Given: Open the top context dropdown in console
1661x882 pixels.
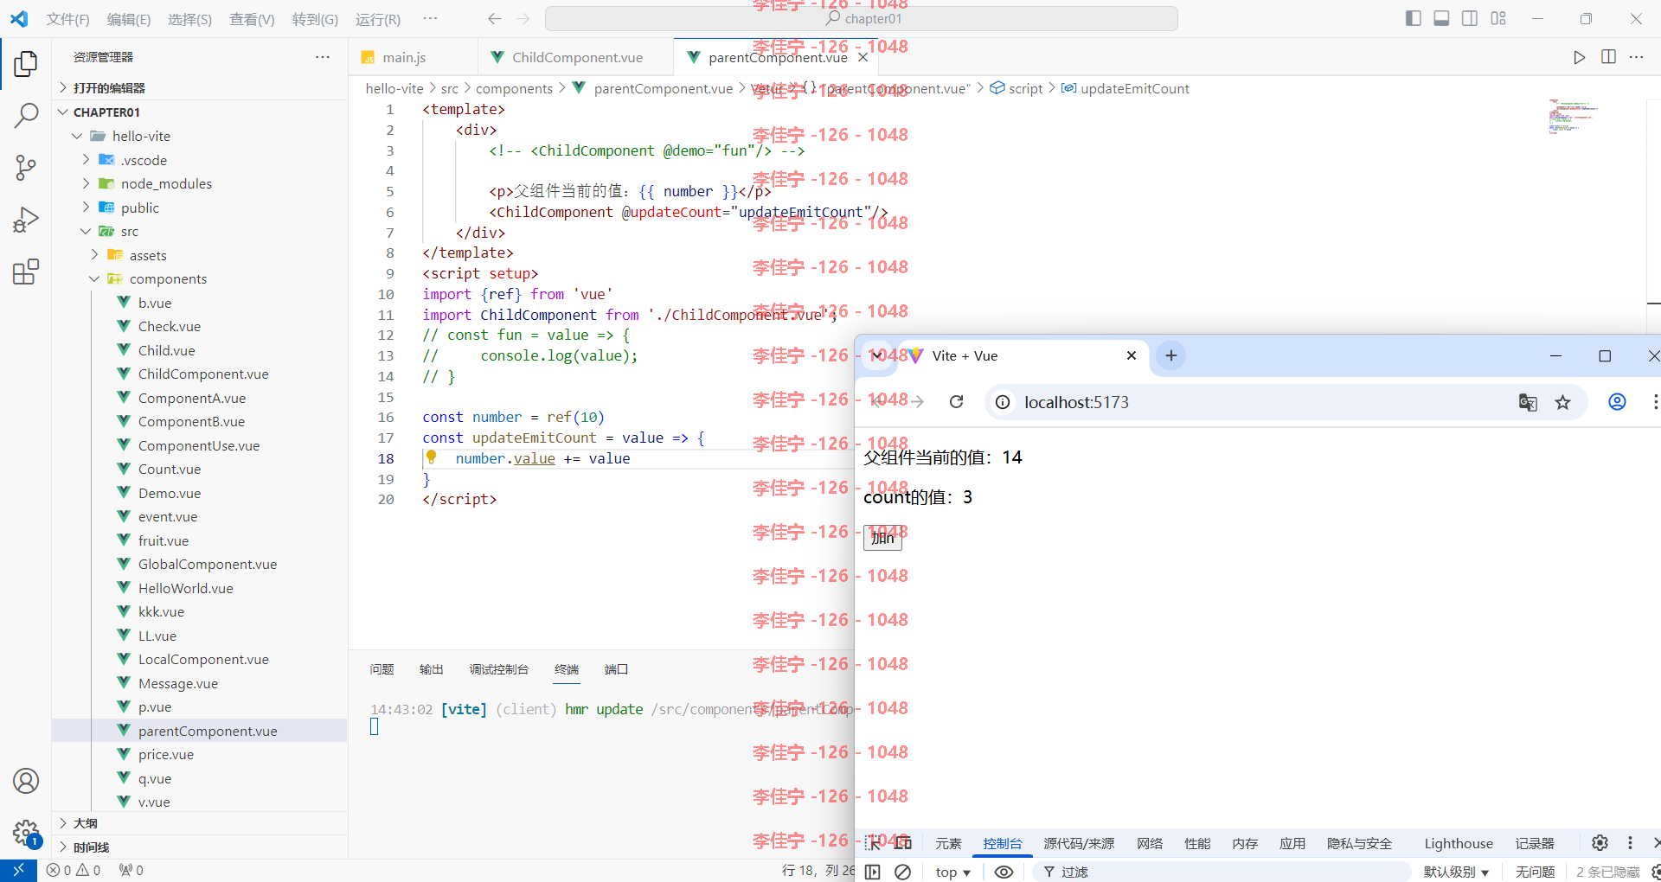Looking at the screenshot, I should point(952,872).
